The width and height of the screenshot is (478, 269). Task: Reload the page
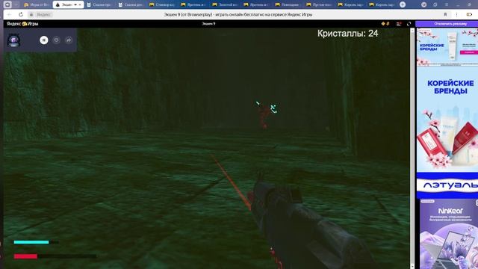[21, 14]
